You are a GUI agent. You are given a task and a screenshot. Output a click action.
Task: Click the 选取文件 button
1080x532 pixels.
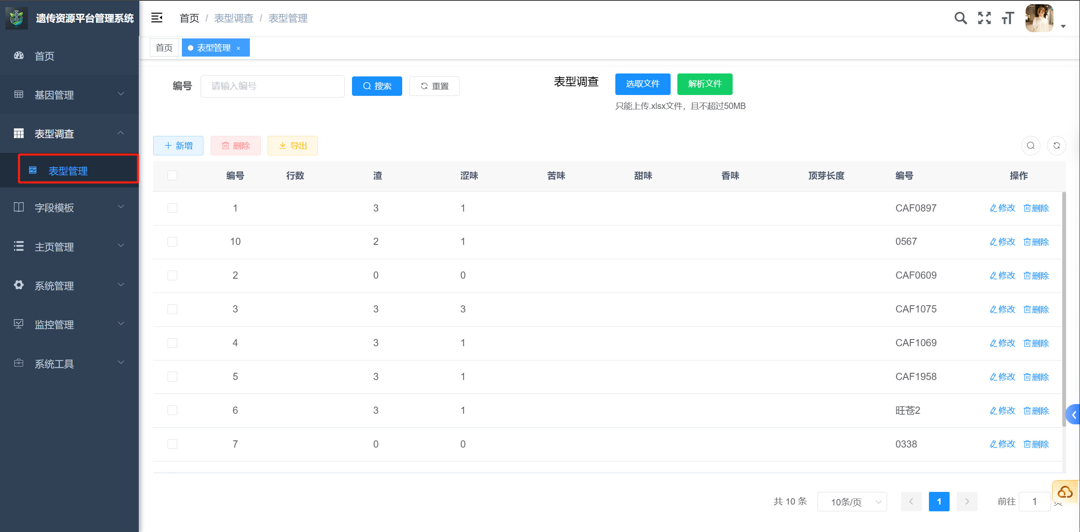[642, 84]
